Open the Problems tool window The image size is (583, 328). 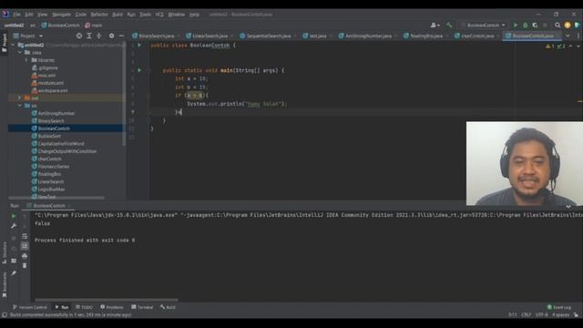pos(111,307)
